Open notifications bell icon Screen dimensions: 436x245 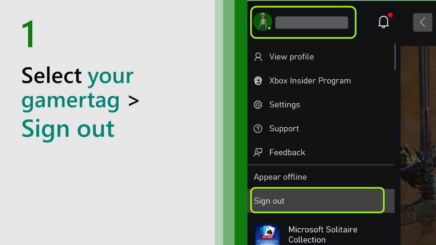tap(384, 22)
